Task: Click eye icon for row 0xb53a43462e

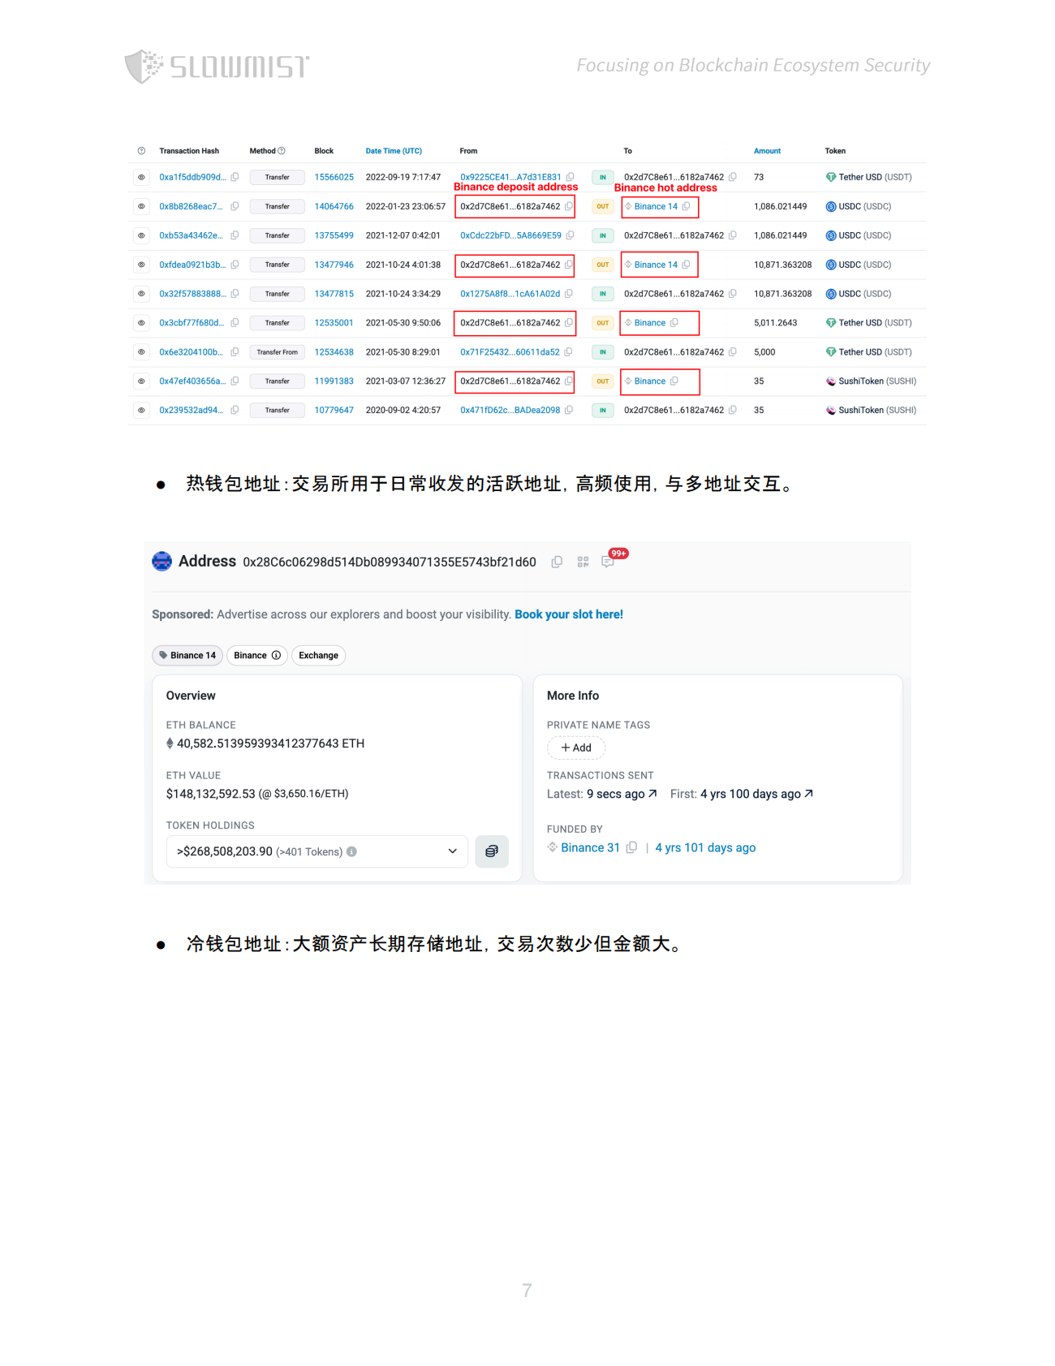Action: tap(141, 235)
